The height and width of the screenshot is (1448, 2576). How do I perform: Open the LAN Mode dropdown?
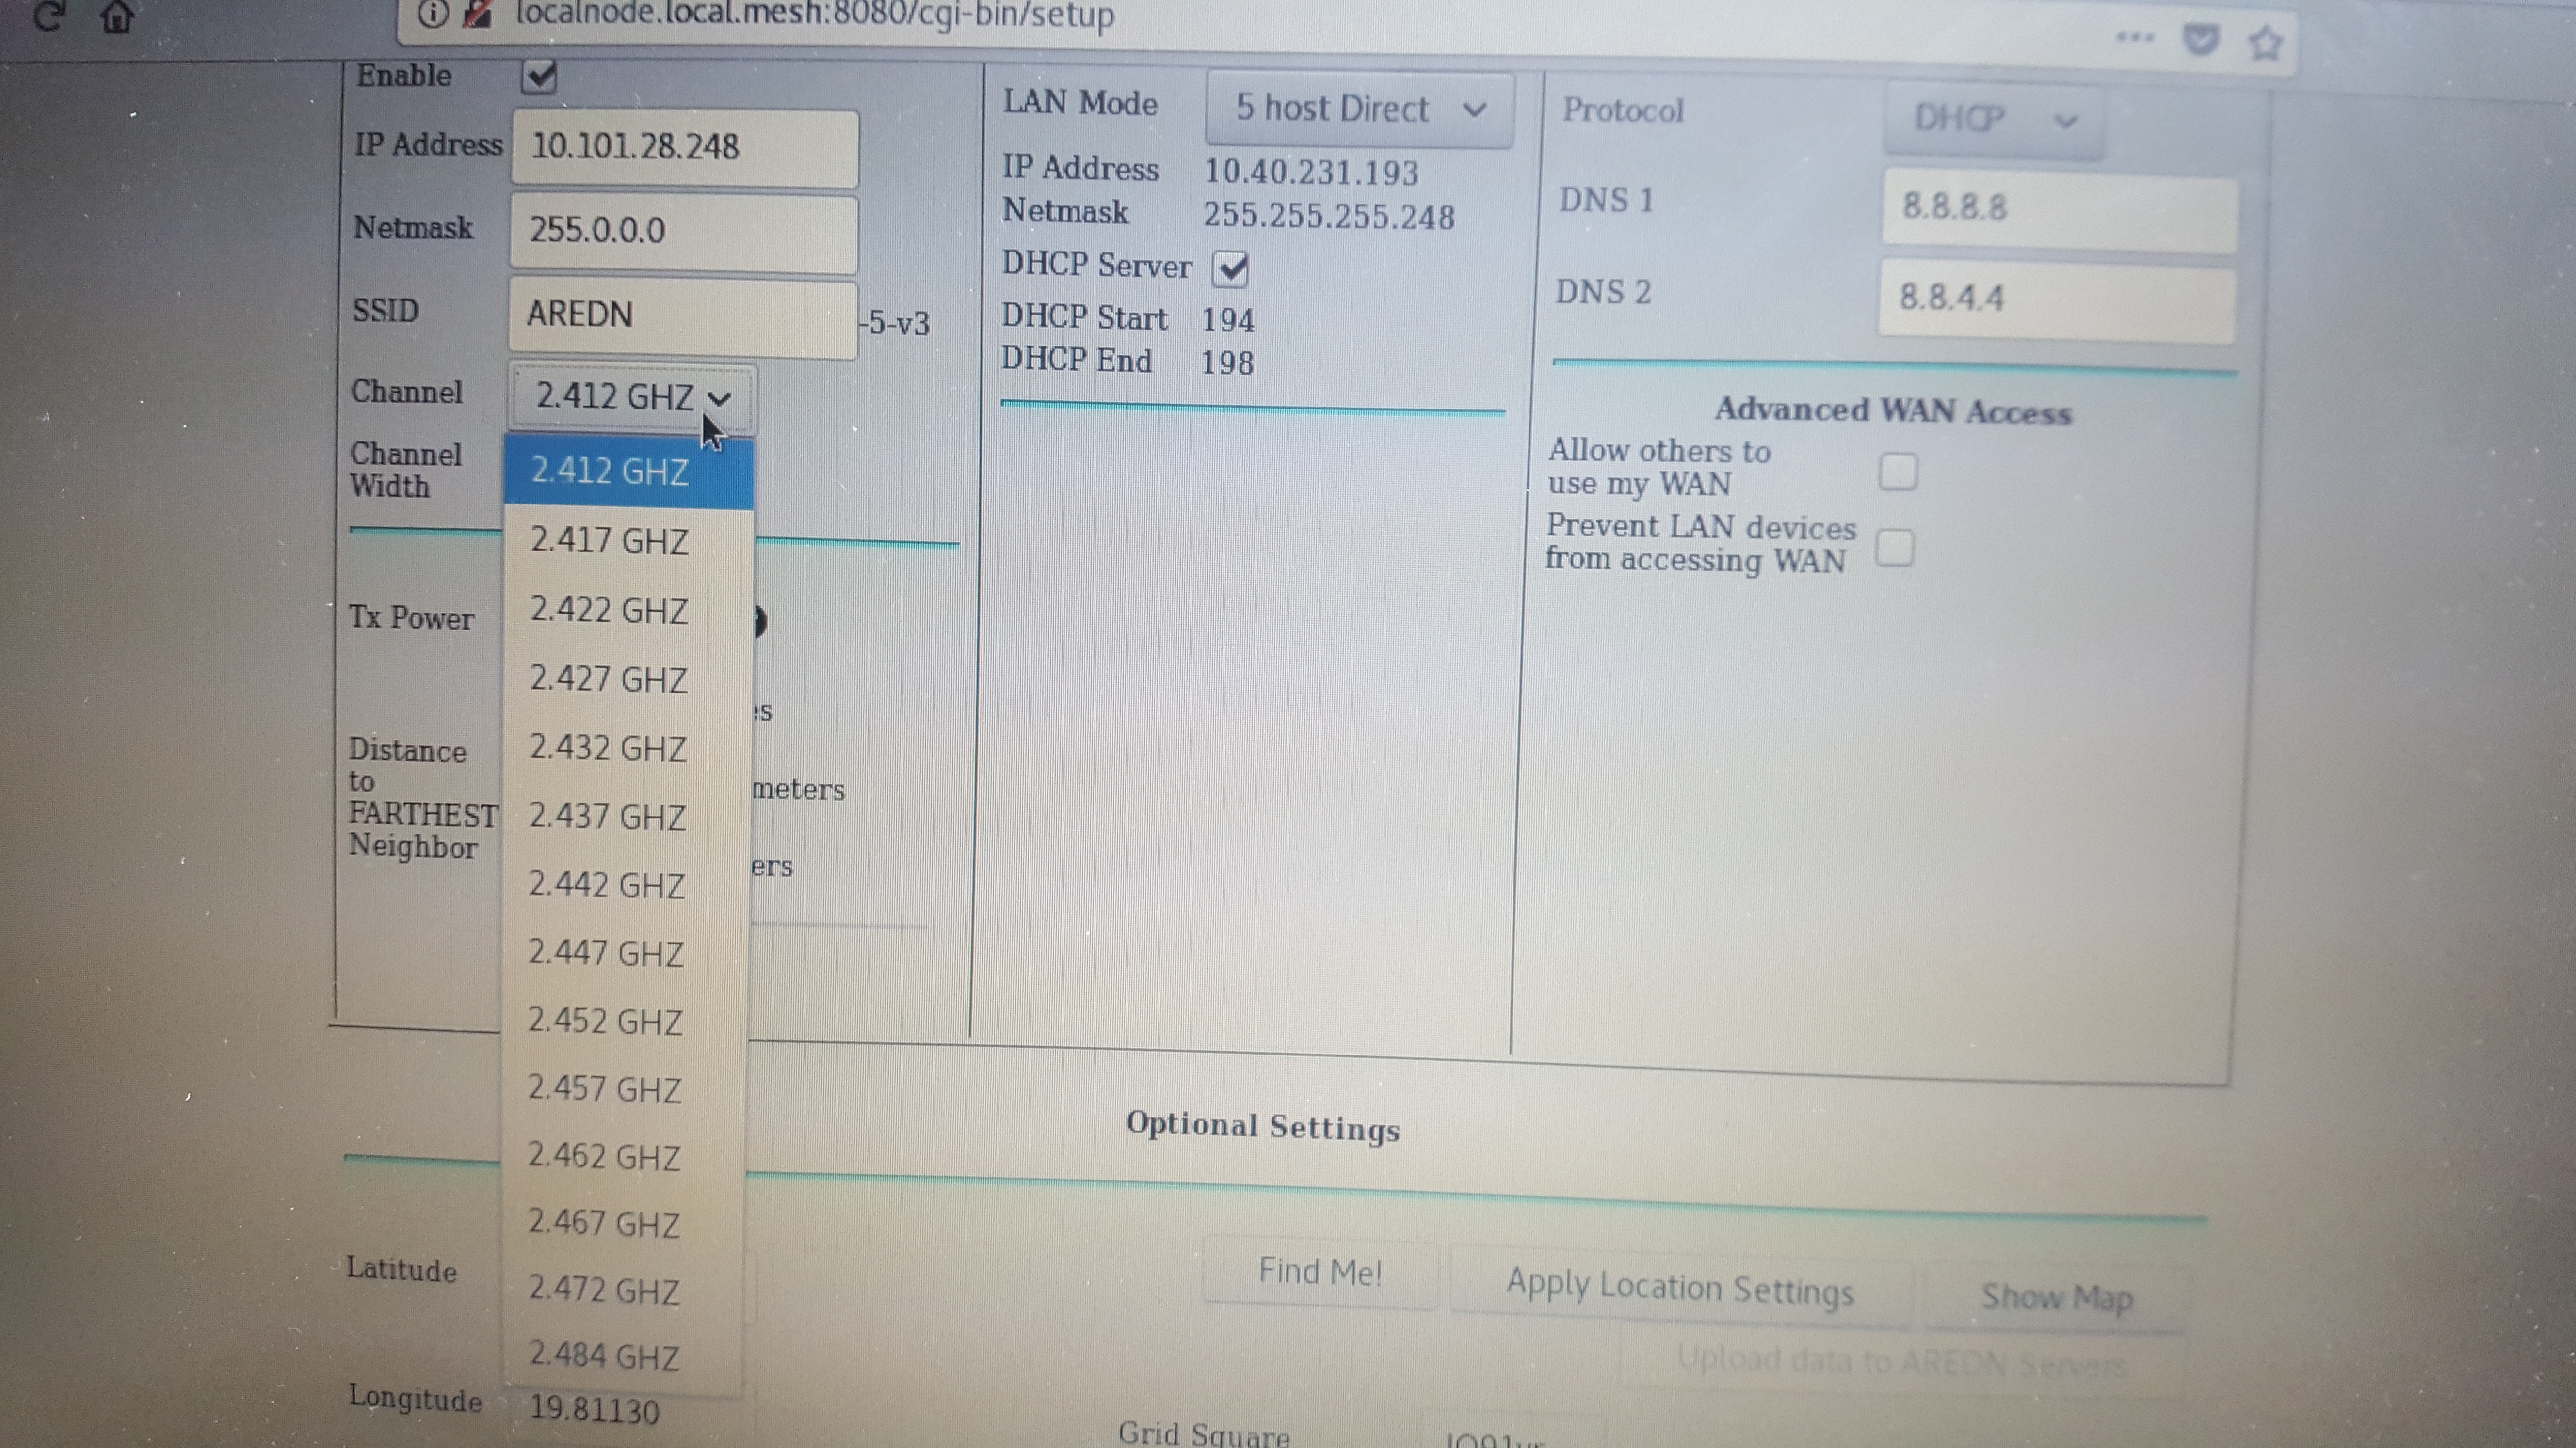click(x=1359, y=109)
